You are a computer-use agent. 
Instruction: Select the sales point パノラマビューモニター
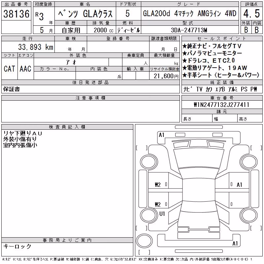212,53
